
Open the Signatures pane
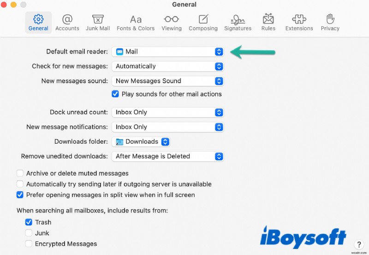238,23
